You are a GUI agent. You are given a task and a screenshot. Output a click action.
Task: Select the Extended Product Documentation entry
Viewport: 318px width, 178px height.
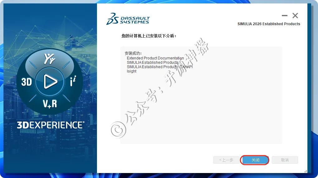click(x=155, y=58)
